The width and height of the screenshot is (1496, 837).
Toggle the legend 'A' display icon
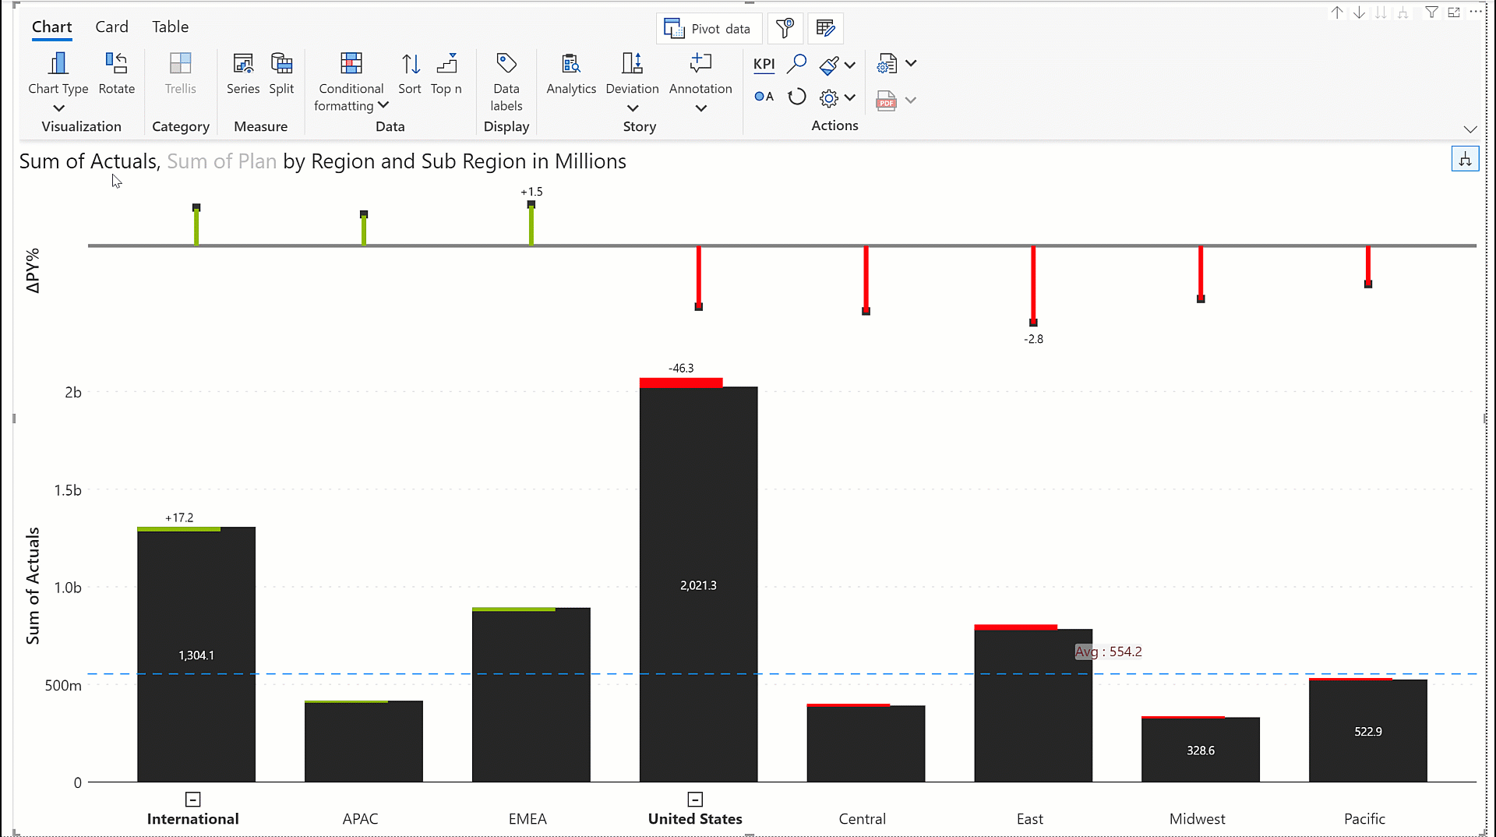(x=764, y=97)
